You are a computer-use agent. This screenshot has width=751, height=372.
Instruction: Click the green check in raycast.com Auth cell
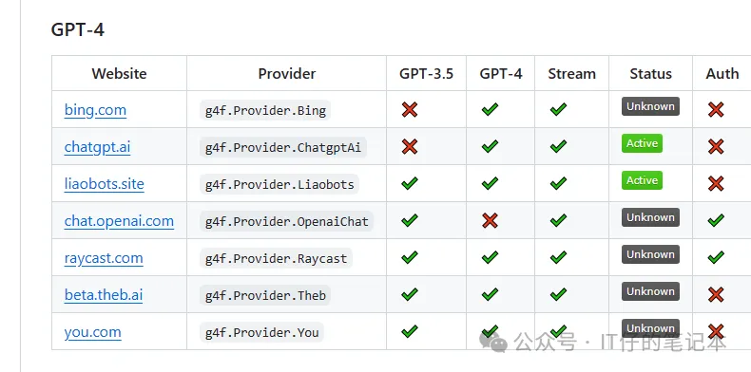coord(716,258)
